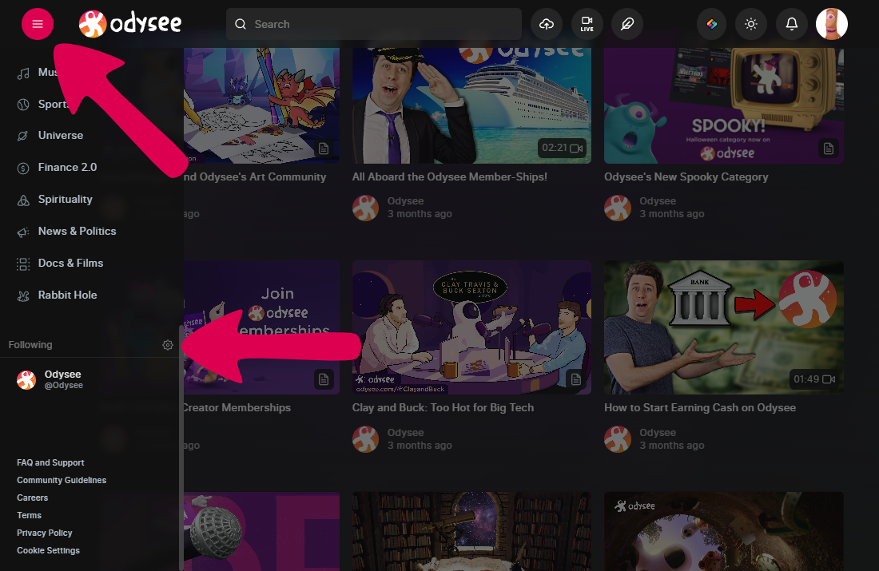This screenshot has height=571, width=879.
Task: Open the Community Guidelines link
Action: click(62, 480)
